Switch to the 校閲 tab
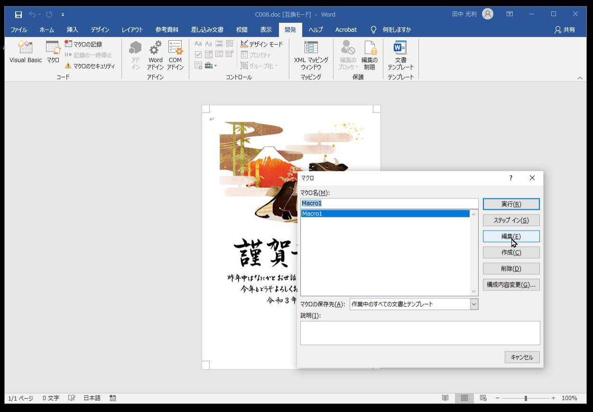 pos(242,30)
